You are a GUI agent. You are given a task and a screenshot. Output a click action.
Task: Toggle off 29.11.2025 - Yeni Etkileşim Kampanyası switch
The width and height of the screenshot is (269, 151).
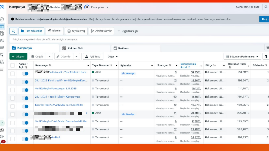click(x=25, y=98)
